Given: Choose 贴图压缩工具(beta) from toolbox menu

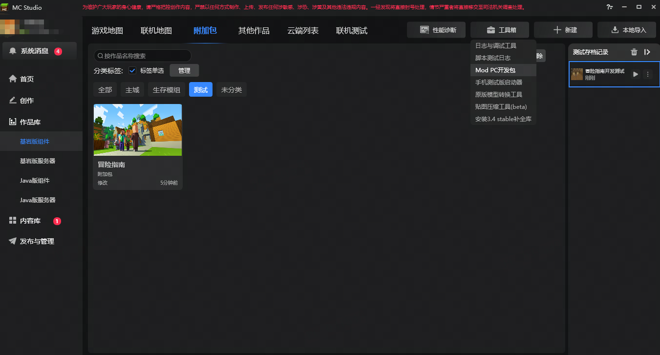Looking at the screenshot, I should point(501,107).
